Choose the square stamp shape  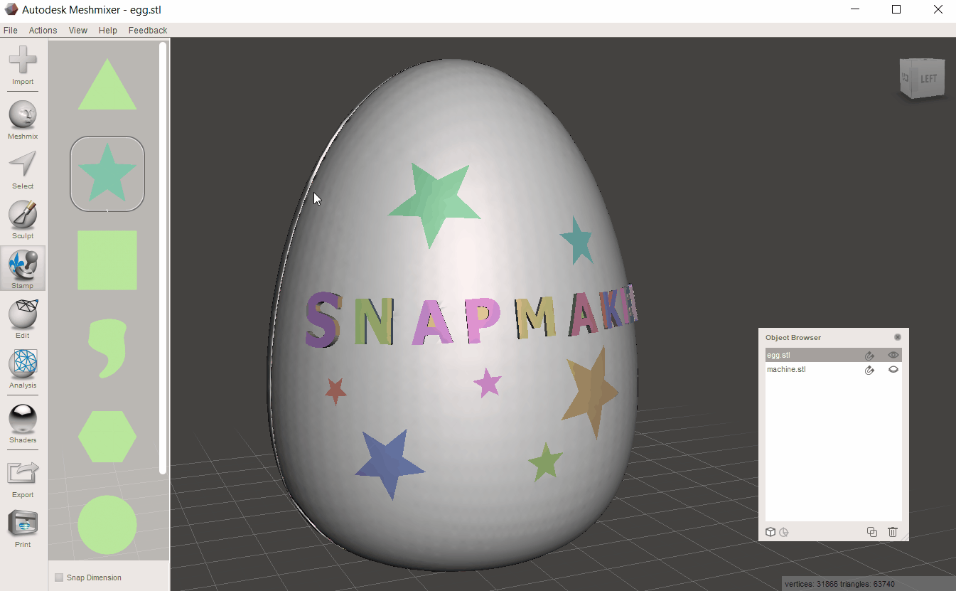(x=107, y=260)
